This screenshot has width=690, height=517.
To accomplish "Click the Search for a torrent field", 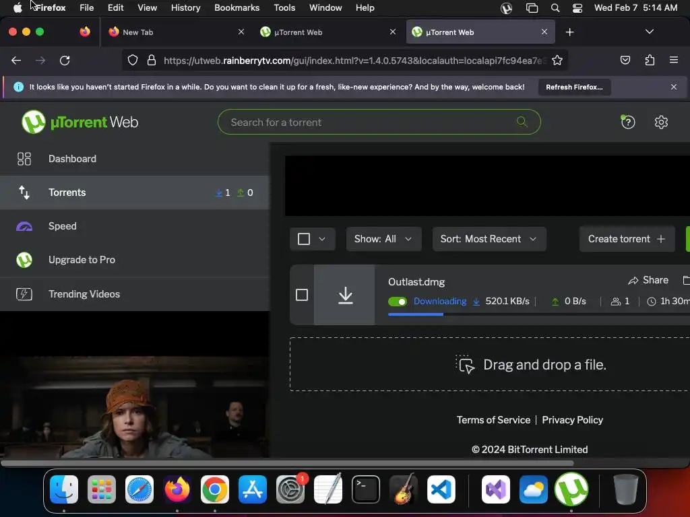I will 379,122.
